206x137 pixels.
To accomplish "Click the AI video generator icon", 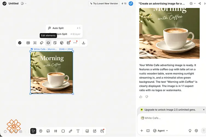I will 95,131.
